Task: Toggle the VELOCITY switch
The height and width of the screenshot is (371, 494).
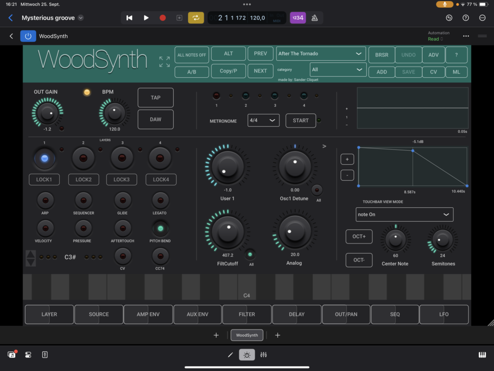Action: (45, 228)
